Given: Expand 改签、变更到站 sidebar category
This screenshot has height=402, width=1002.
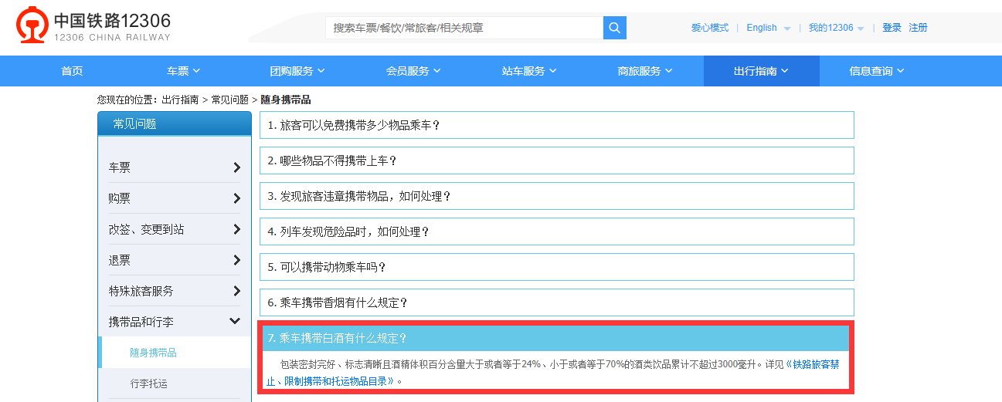Looking at the screenshot, I should click(x=175, y=229).
